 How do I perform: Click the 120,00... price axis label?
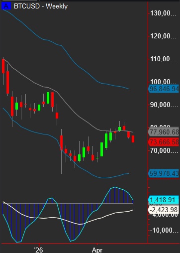coord(163,36)
